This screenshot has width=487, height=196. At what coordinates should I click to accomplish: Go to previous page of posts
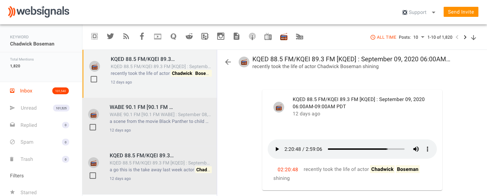tap(457, 37)
